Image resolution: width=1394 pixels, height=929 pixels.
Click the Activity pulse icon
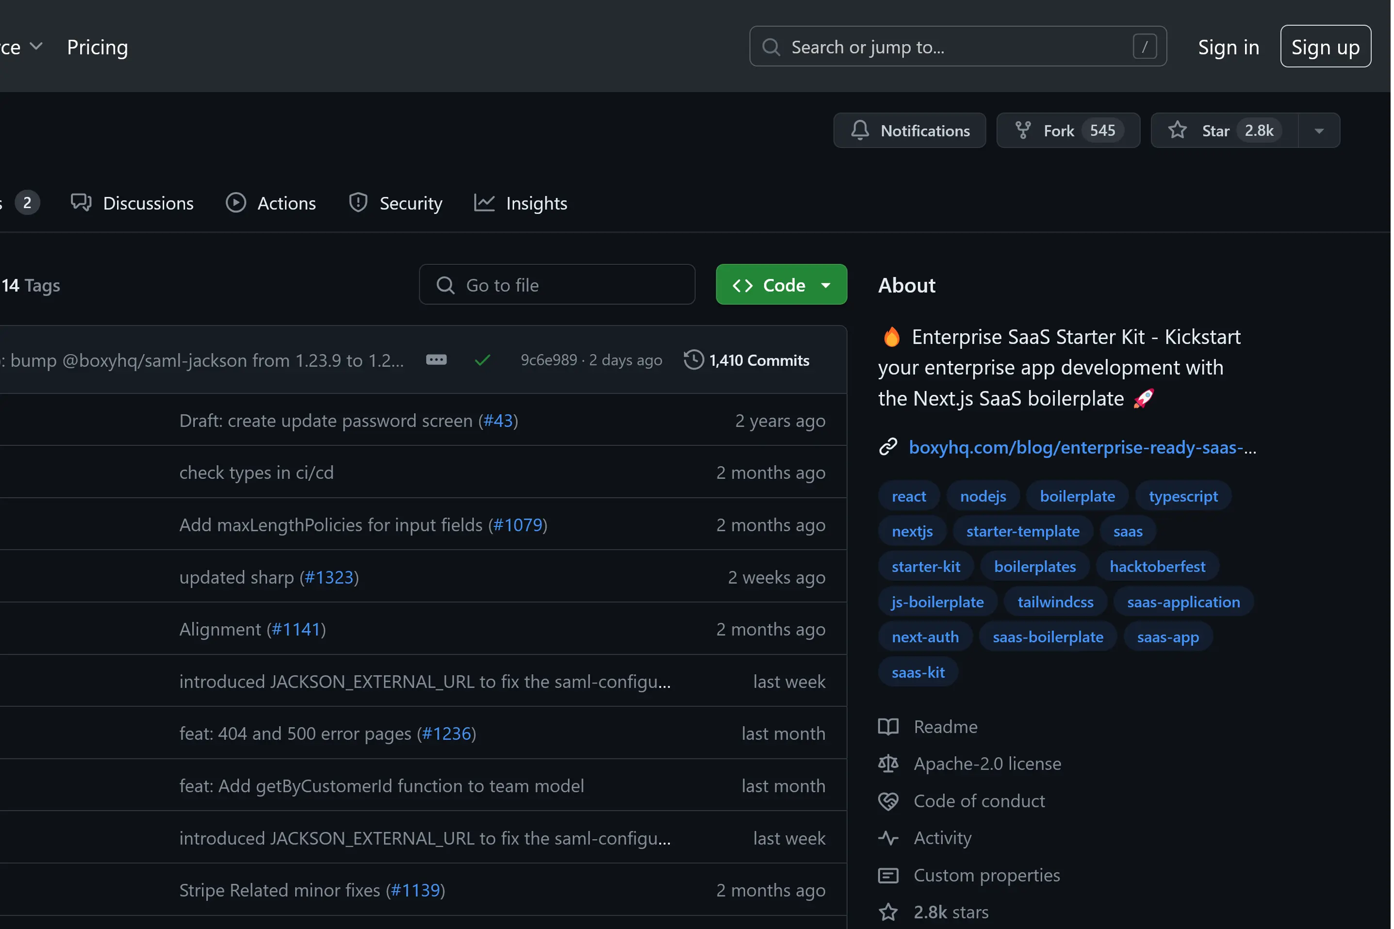(887, 838)
